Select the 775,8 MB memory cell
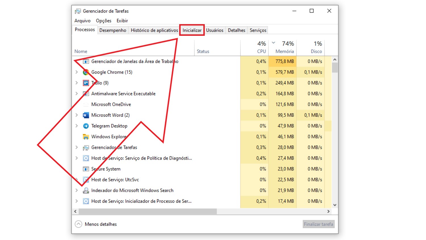 [x=283, y=61]
